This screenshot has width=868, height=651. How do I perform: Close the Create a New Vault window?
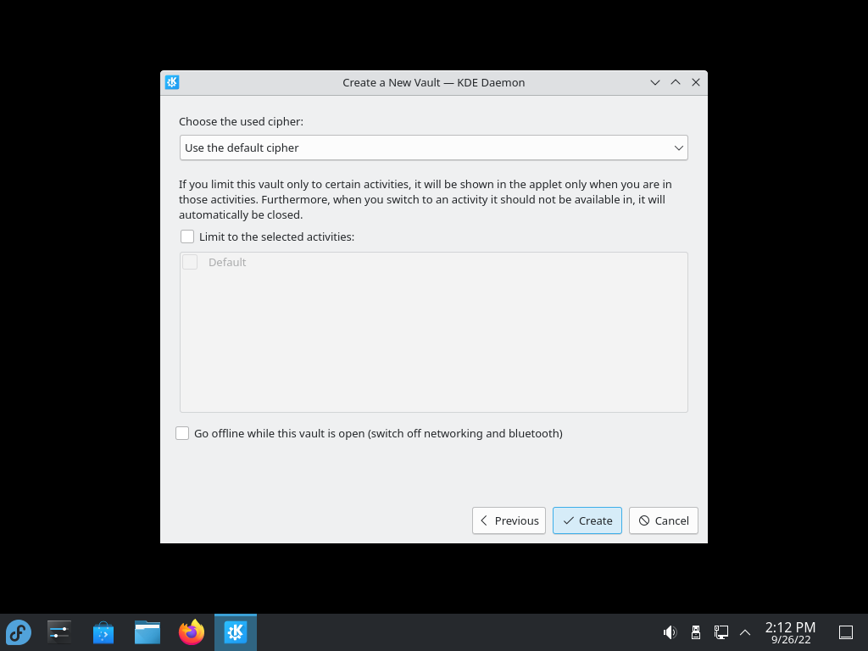point(696,82)
